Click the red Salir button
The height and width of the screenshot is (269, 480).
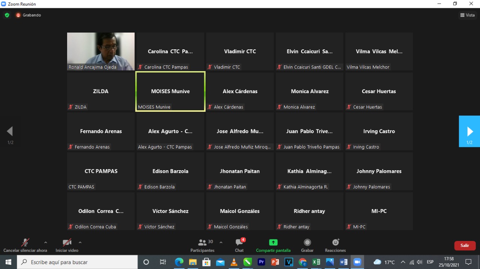(465, 245)
